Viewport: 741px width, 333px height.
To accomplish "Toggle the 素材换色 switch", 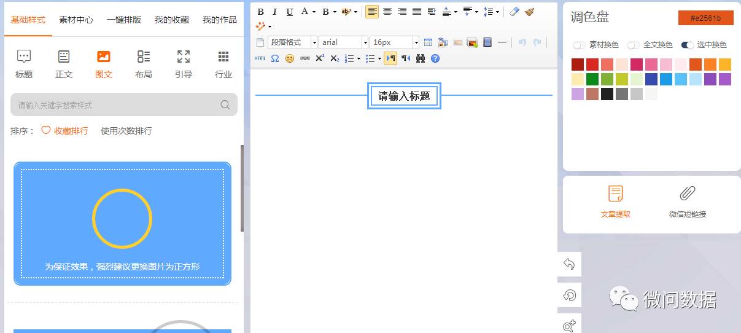I will click(579, 45).
